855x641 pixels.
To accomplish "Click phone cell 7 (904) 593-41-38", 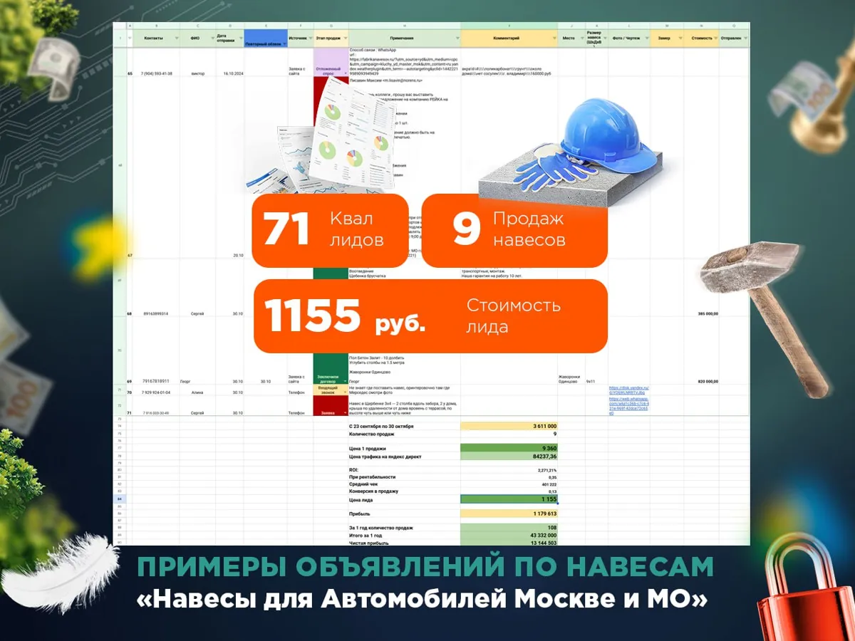I will [156, 73].
